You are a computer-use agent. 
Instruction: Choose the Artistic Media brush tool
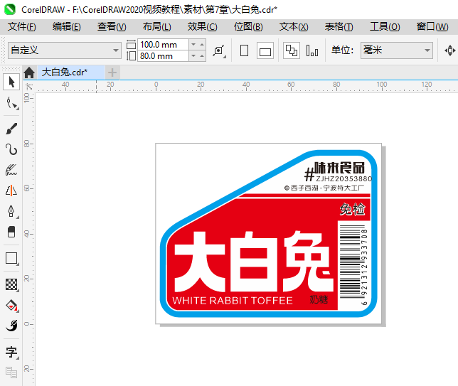[x=11, y=129]
